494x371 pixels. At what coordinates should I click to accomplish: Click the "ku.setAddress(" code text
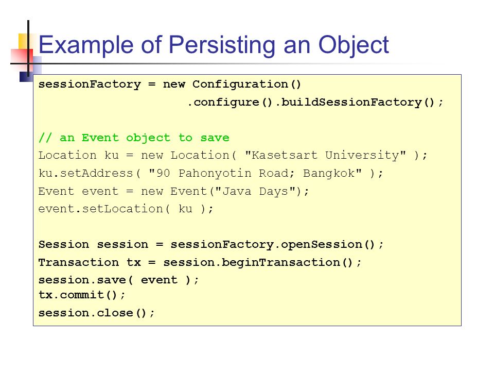point(89,173)
